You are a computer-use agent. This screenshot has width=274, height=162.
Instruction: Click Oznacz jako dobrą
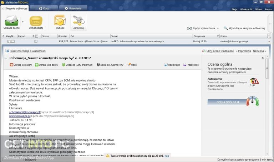click(46, 65)
